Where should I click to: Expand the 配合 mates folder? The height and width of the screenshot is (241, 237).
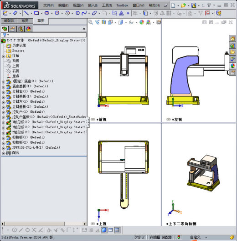(x=4, y=153)
